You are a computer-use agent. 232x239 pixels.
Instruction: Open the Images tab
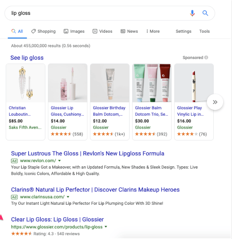[74, 31]
